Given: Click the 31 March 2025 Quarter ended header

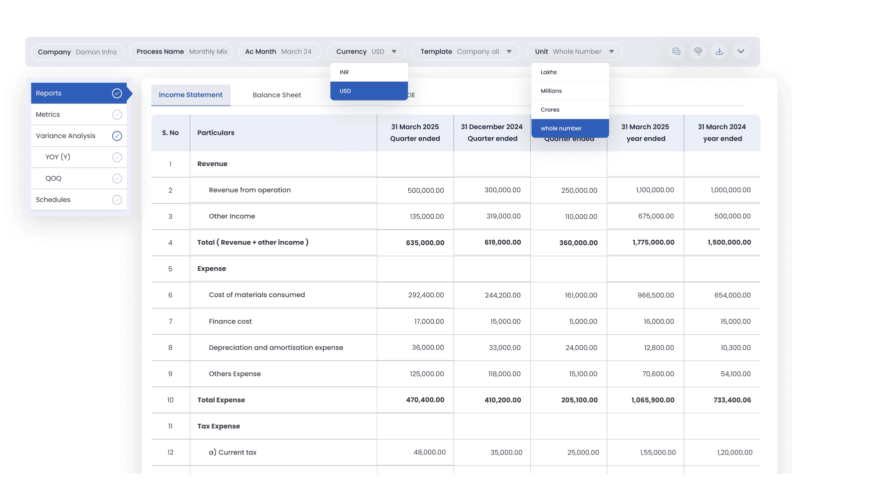Looking at the screenshot, I should point(415,133).
